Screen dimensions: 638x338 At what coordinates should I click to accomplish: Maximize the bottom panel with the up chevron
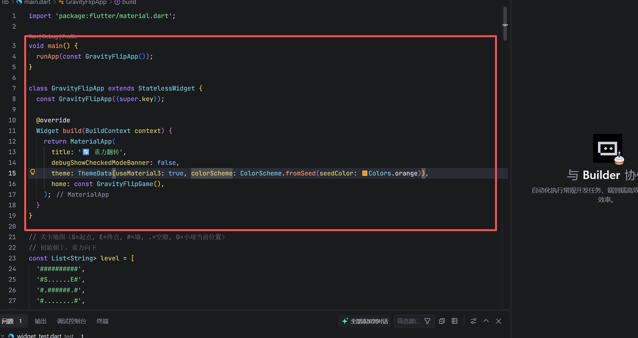point(486,321)
